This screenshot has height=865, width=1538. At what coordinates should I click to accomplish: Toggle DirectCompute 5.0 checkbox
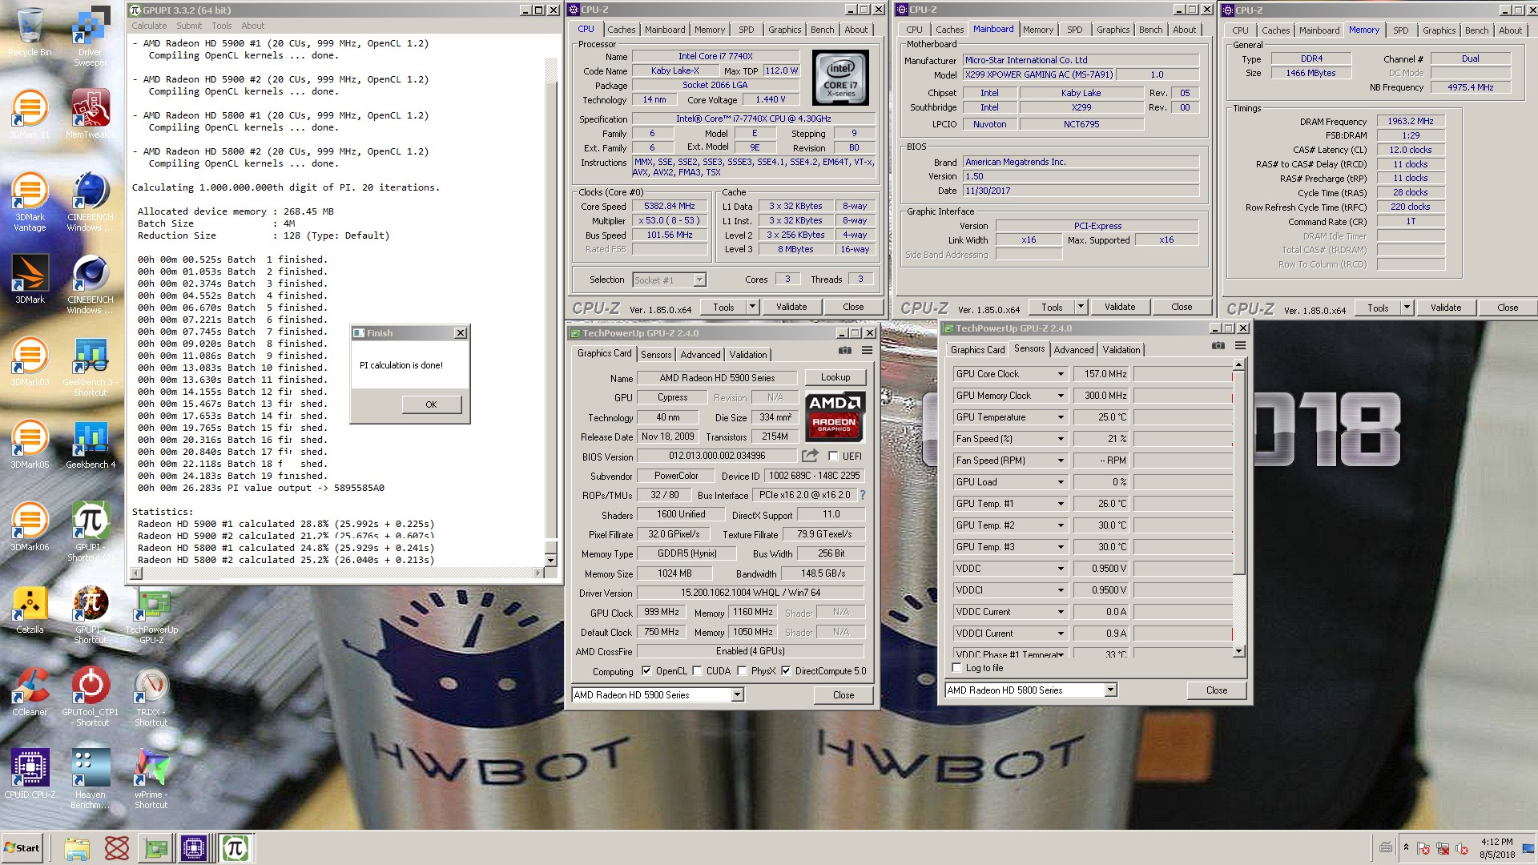(786, 671)
